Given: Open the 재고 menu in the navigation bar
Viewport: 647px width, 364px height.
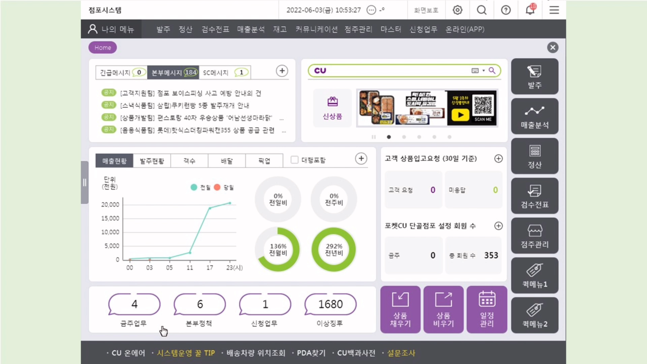Looking at the screenshot, I should 280,29.
